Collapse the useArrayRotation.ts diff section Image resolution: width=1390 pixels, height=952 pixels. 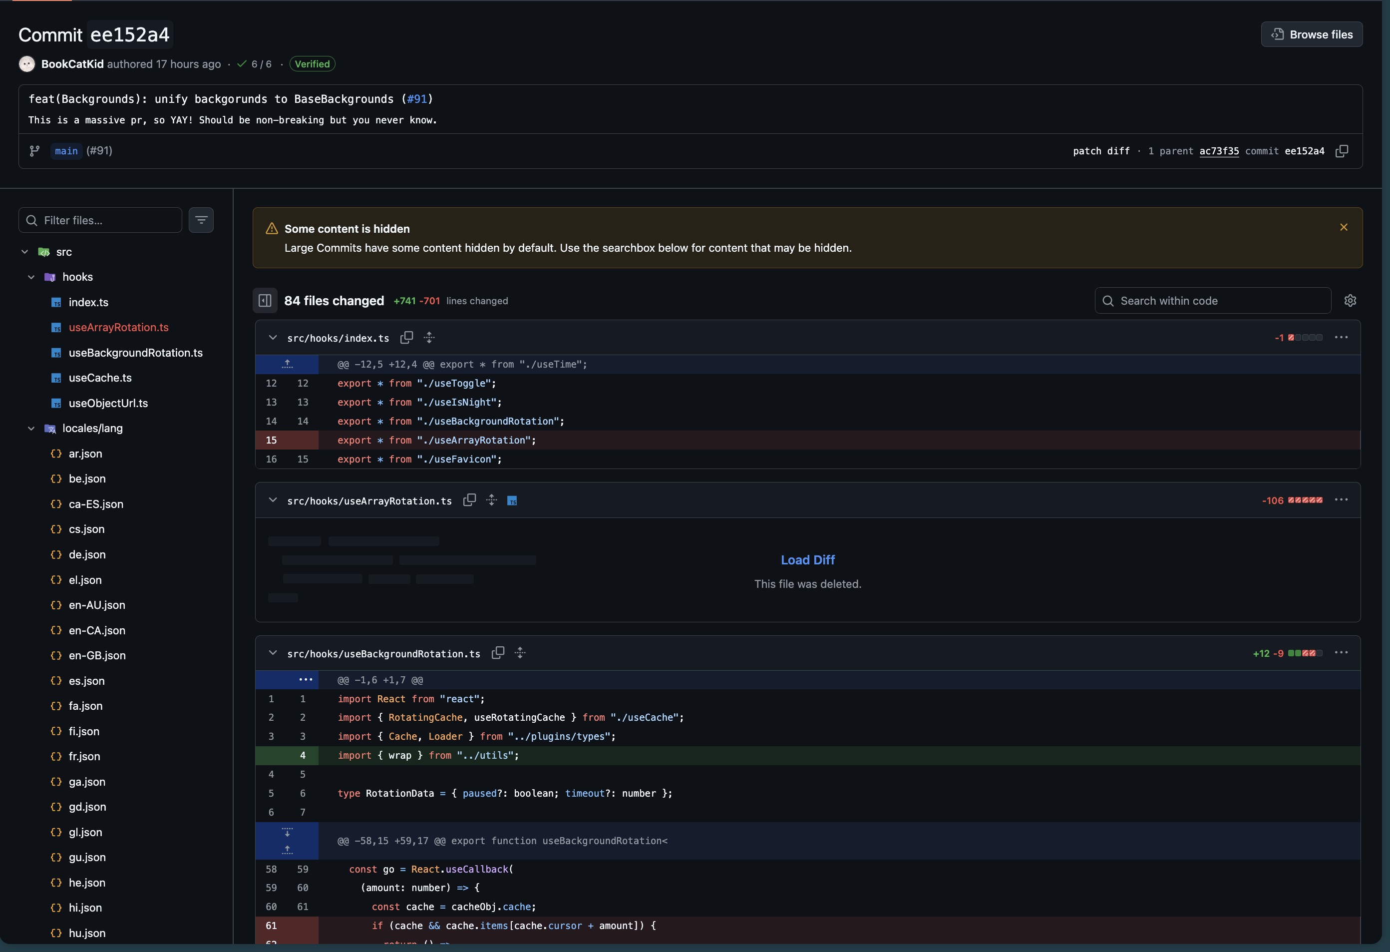click(x=273, y=500)
